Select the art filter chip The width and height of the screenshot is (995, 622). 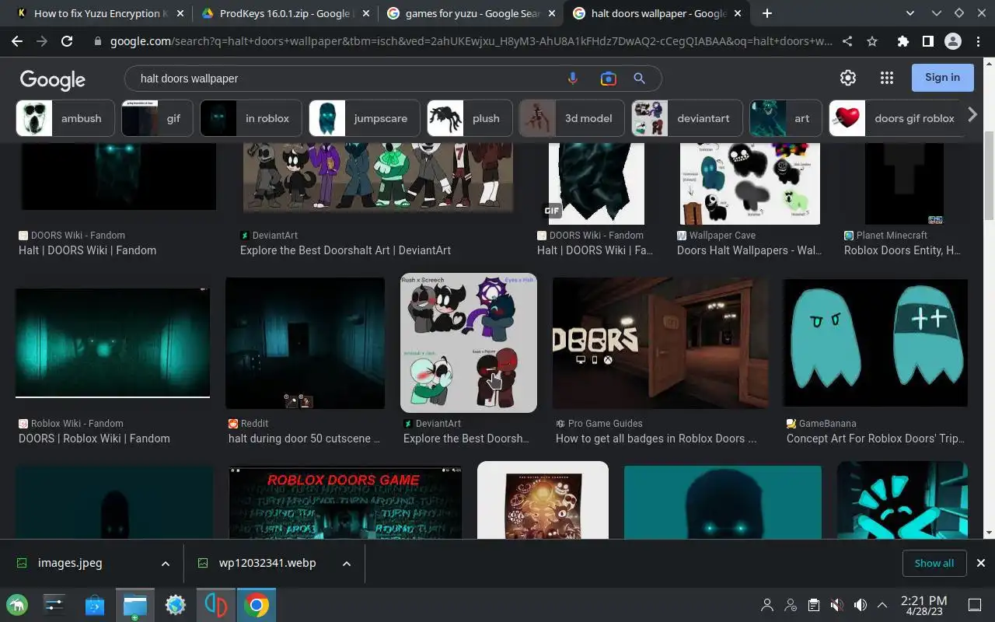785,118
